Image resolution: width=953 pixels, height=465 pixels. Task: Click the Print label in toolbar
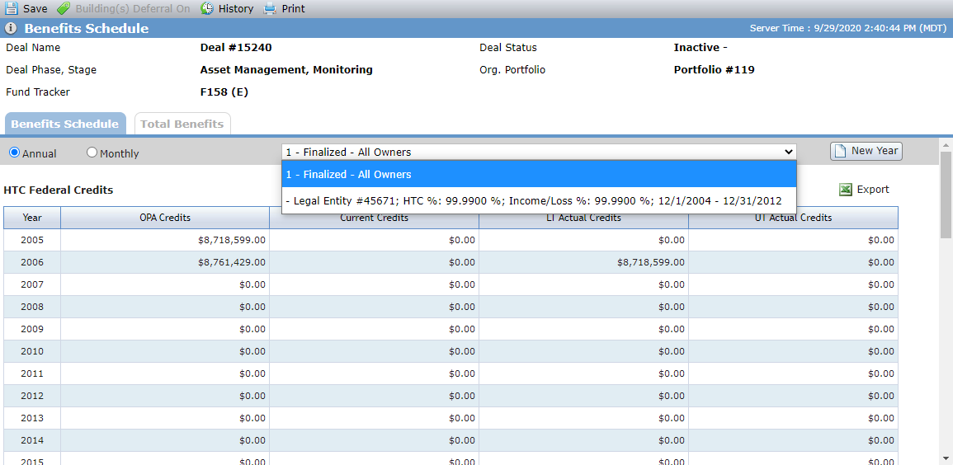(x=294, y=8)
